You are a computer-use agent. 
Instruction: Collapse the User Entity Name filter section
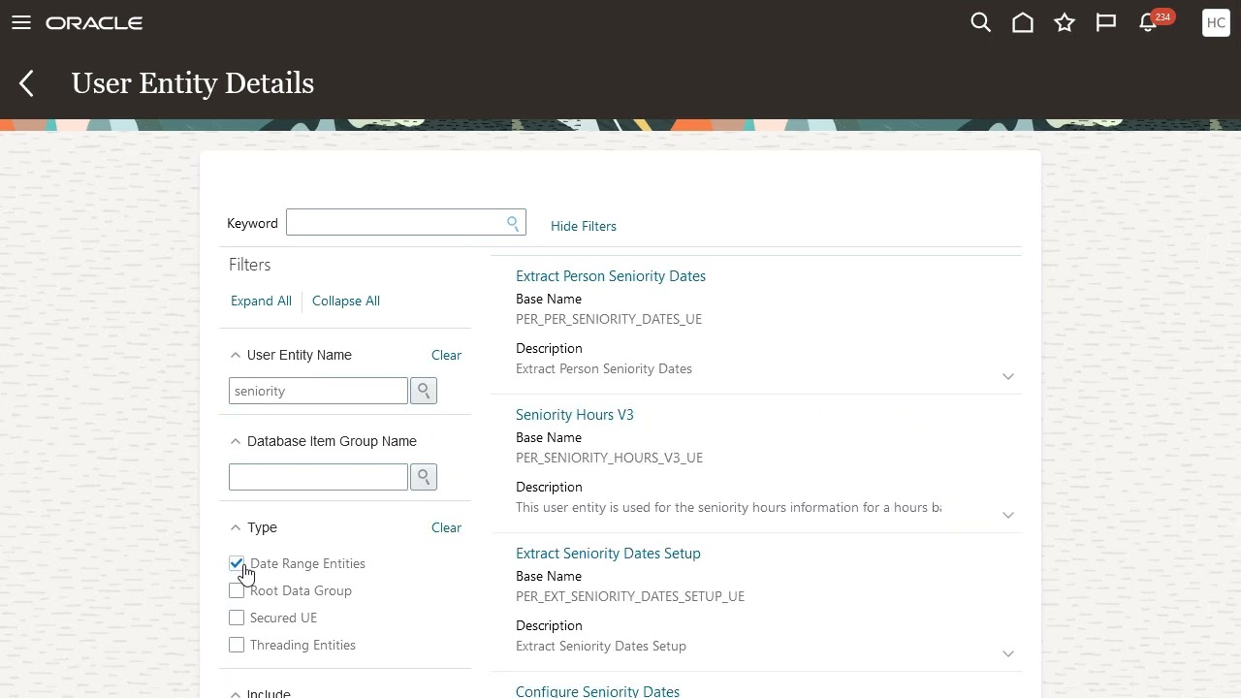[235, 355]
